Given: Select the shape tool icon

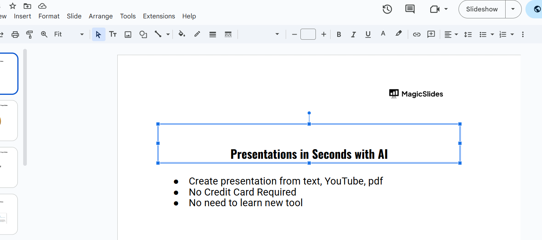Looking at the screenshot, I should tap(143, 35).
